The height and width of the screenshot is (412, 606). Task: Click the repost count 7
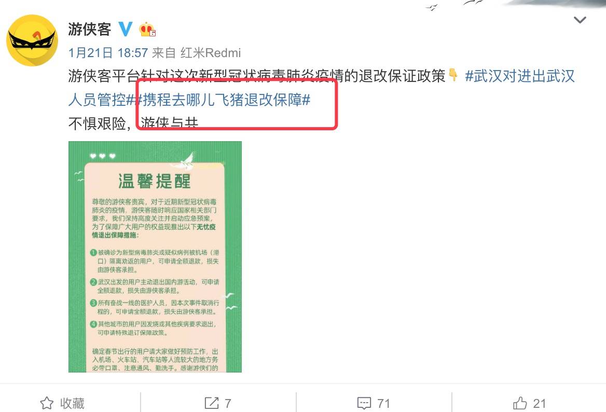tap(228, 404)
